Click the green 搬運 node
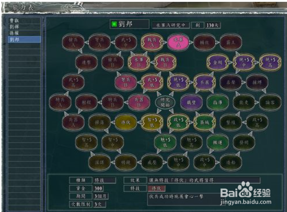This screenshot has height=212, width=287. [217, 142]
